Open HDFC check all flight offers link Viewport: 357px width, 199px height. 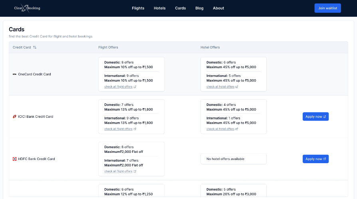118,171
